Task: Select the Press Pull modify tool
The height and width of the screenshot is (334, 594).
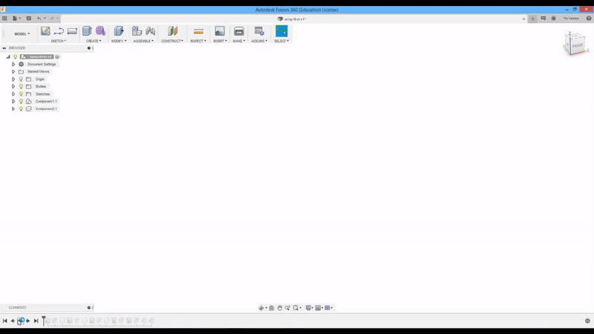Action: click(x=119, y=31)
